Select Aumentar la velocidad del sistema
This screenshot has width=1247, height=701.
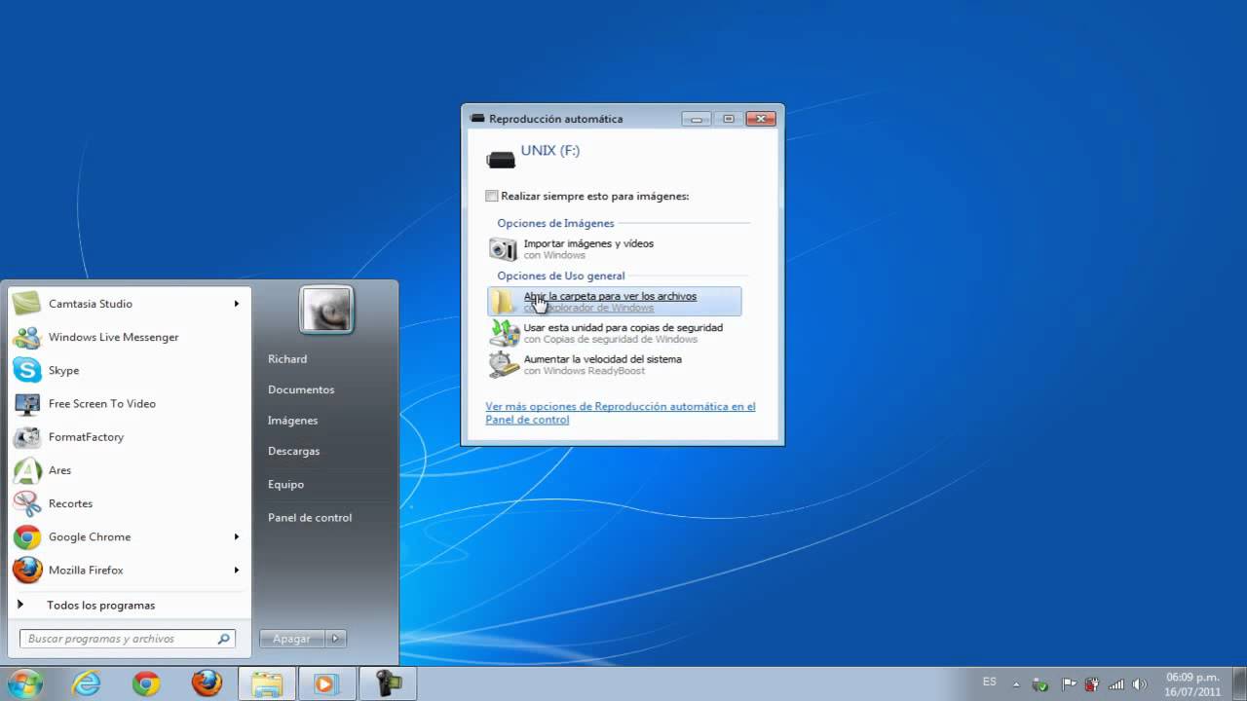coord(614,364)
